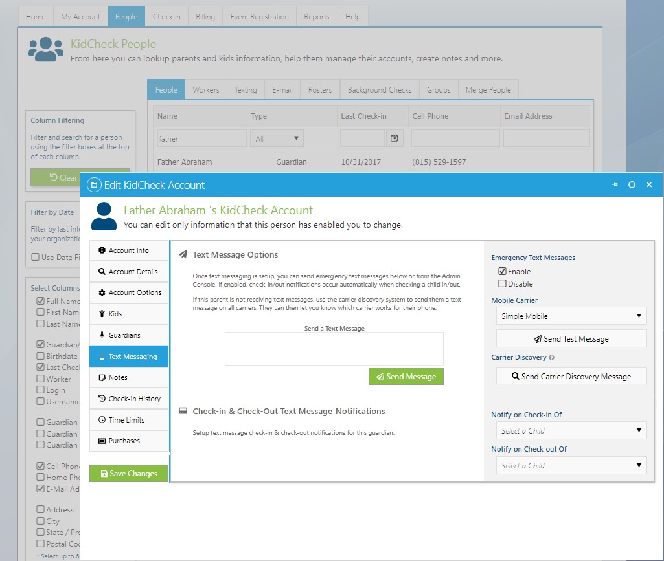
Task: Switch to Rosters sub-tab
Action: click(320, 90)
